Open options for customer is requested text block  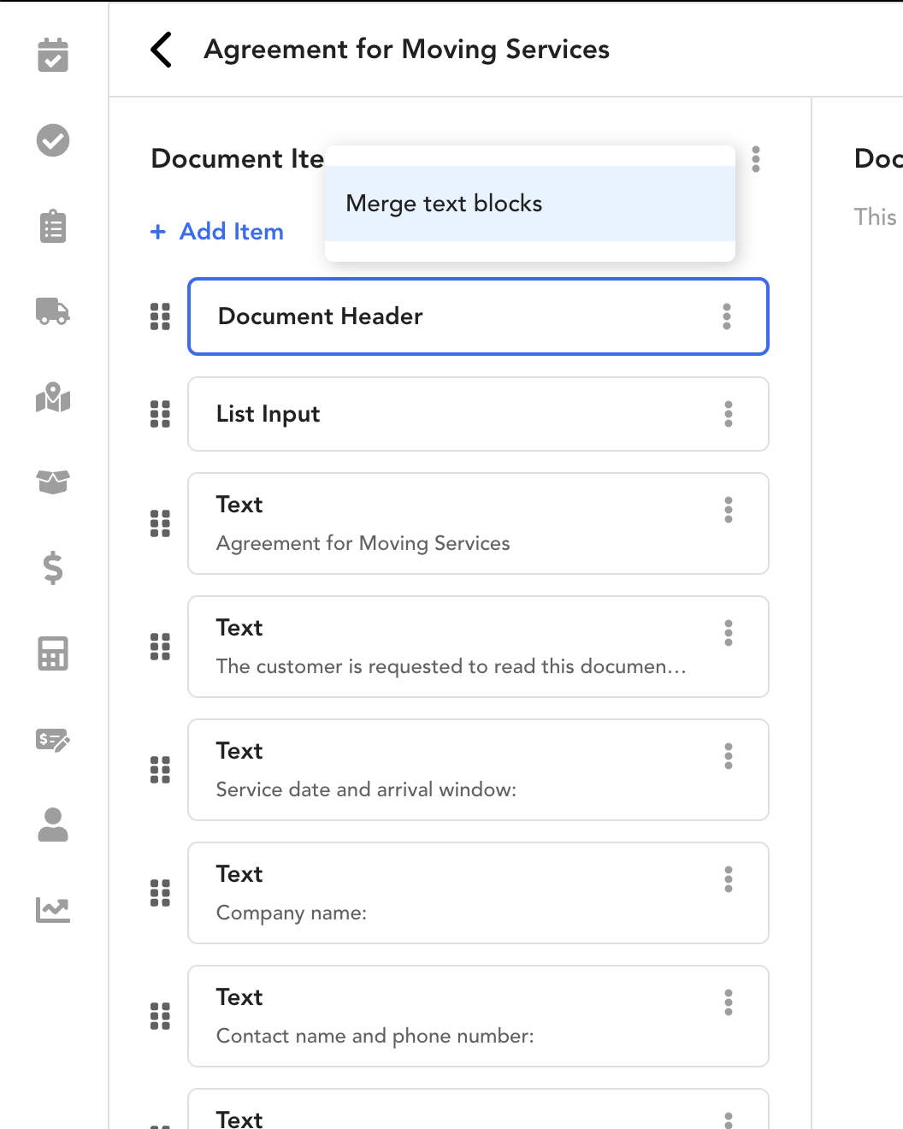[x=729, y=633]
